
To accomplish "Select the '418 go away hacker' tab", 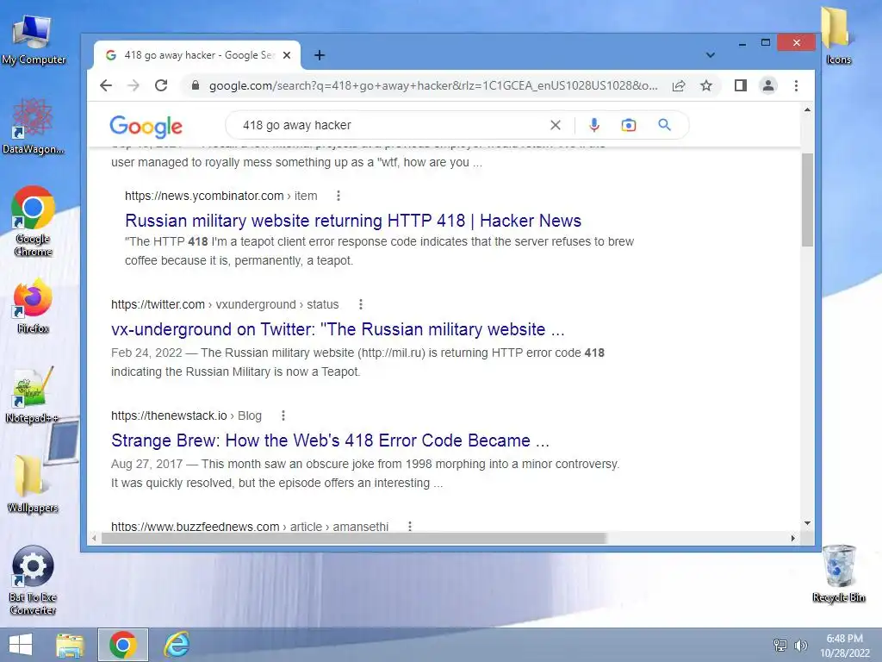I will point(197,55).
